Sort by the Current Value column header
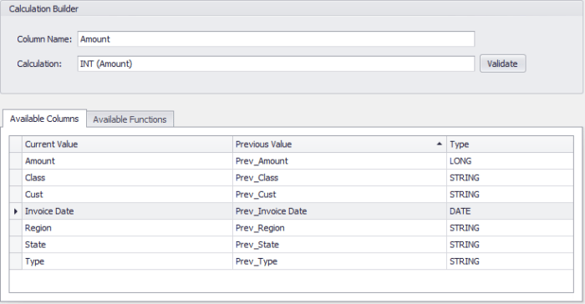The height and width of the screenshot is (304, 585). (127, 144)
